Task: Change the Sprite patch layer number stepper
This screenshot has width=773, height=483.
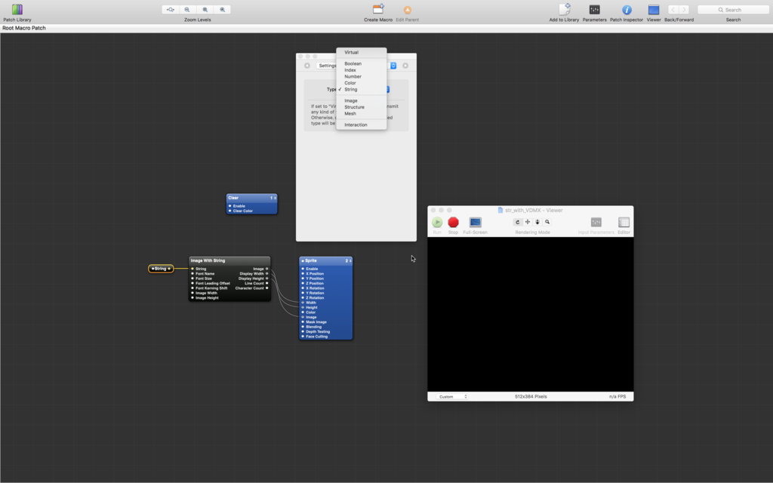Action: pos(349,260)
